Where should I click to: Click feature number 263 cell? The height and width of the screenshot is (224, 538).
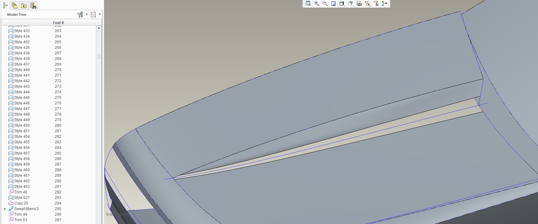click(x=58, y=31)
